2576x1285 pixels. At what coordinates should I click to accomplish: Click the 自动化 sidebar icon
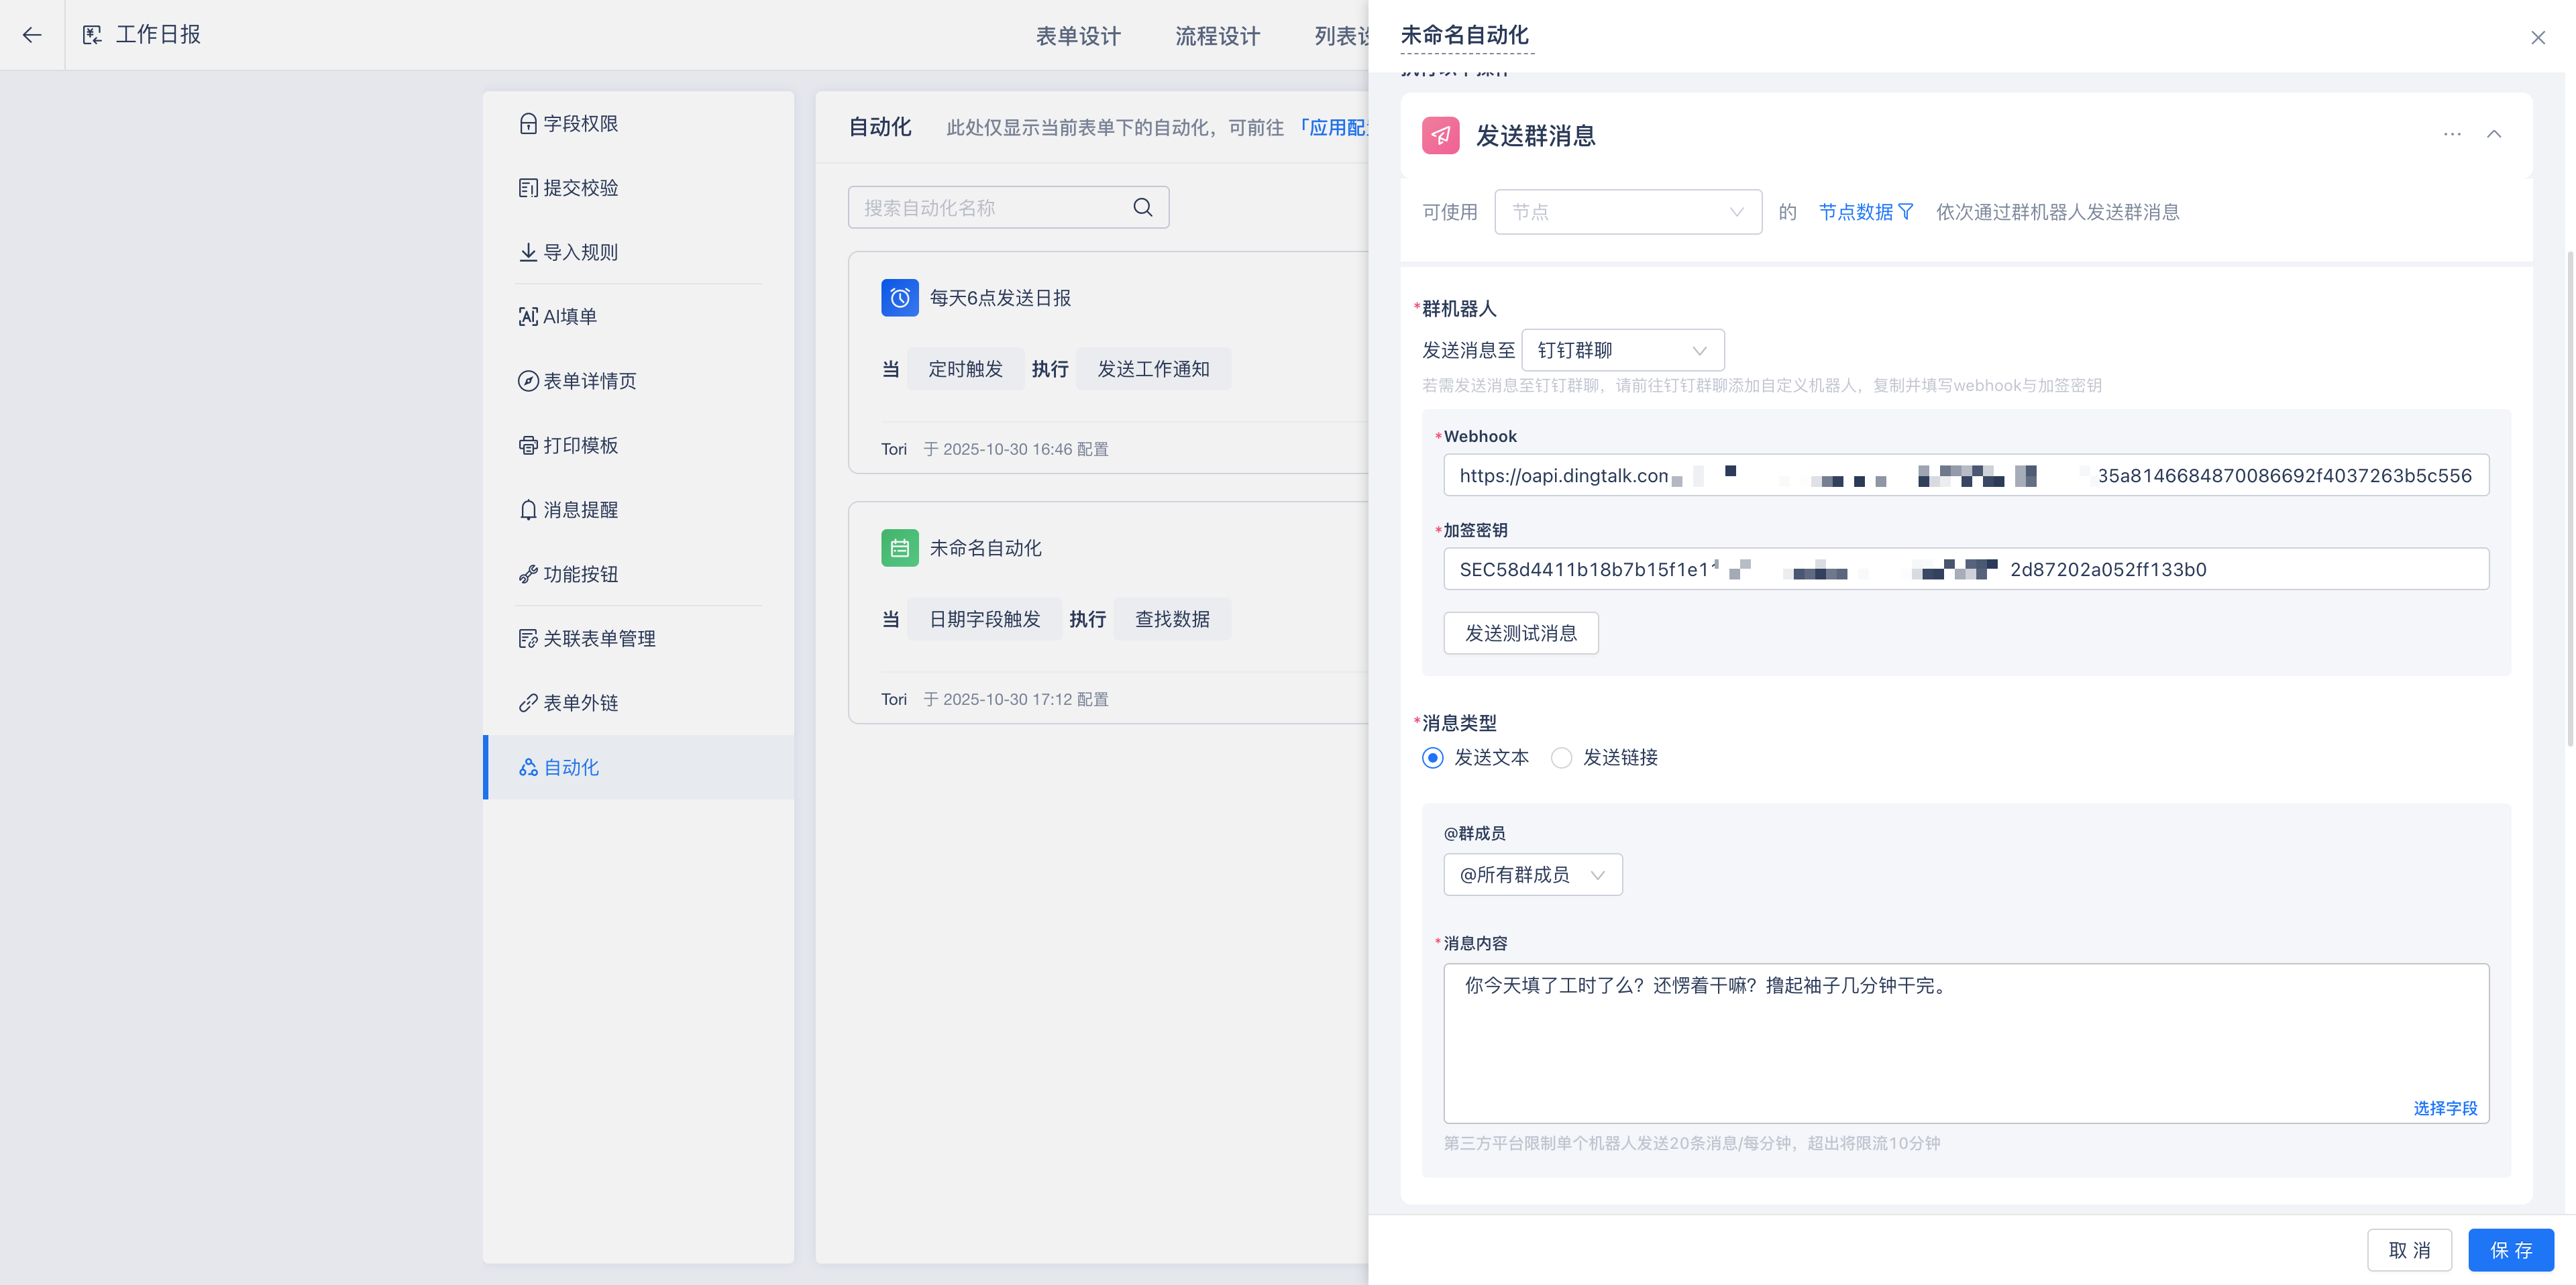pyautogui.click(x=528, y=767)
